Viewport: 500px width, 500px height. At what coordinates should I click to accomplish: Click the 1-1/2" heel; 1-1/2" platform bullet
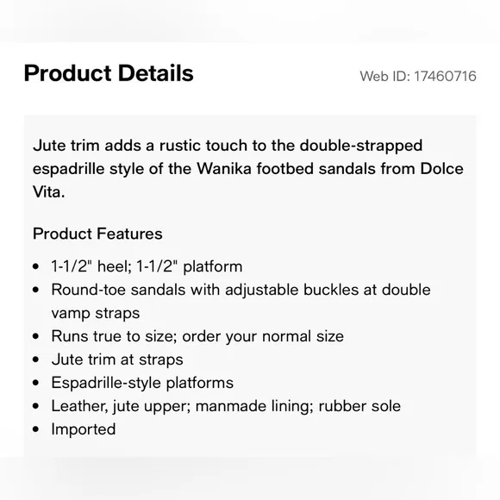(147, 266)
